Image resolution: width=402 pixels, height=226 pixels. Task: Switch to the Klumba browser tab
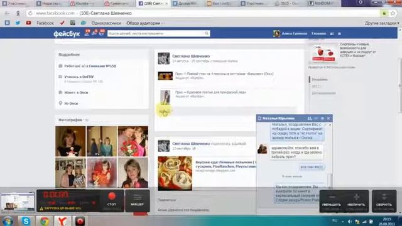pyautogui.click(x=84, y=4)
